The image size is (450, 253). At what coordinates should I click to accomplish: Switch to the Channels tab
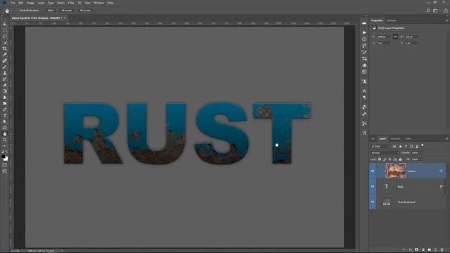pyautogui.click(x=395, y=139)
